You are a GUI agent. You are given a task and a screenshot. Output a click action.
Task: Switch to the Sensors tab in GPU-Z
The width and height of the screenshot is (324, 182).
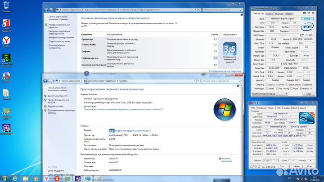pyautogui.click(x=269, y=14)
